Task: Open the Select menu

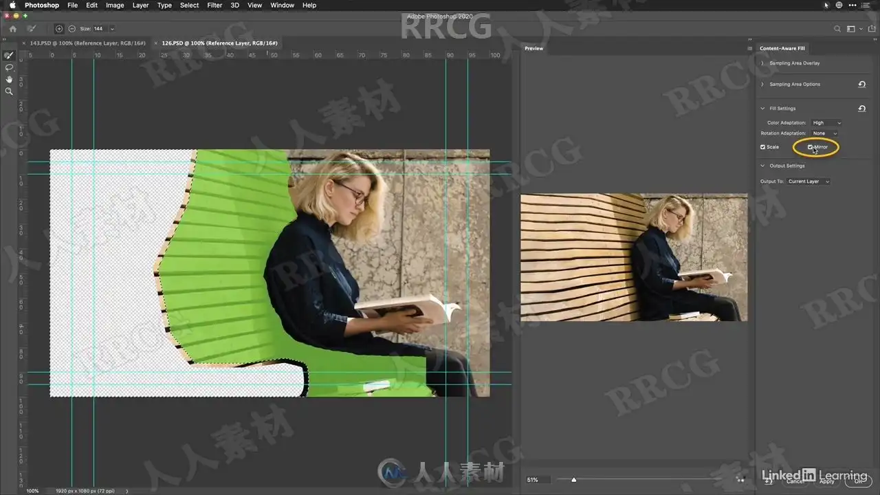Action: coord(190,5)
